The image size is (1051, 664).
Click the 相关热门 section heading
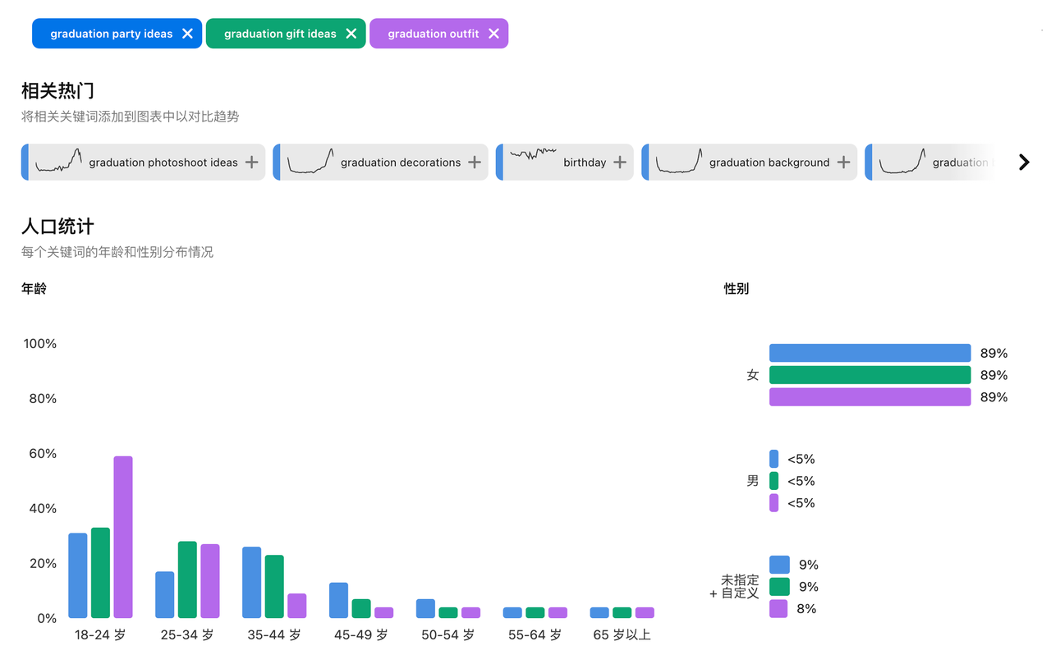click(56, 90)
